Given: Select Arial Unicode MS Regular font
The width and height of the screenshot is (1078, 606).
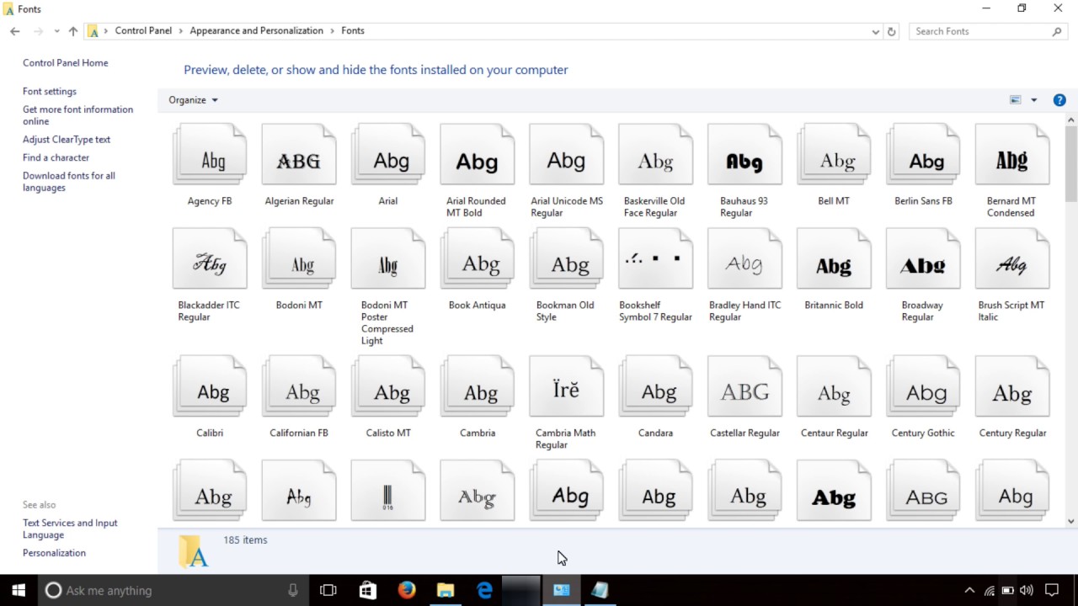Looking at the screenshot, I should pyautogui.click(x=567, y=154).
